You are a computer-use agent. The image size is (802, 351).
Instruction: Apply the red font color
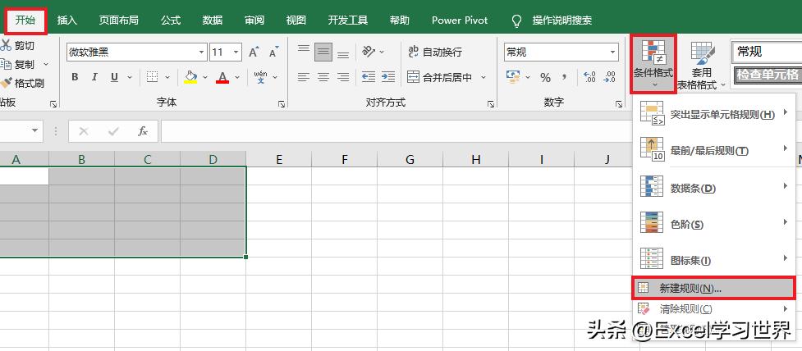222,77
